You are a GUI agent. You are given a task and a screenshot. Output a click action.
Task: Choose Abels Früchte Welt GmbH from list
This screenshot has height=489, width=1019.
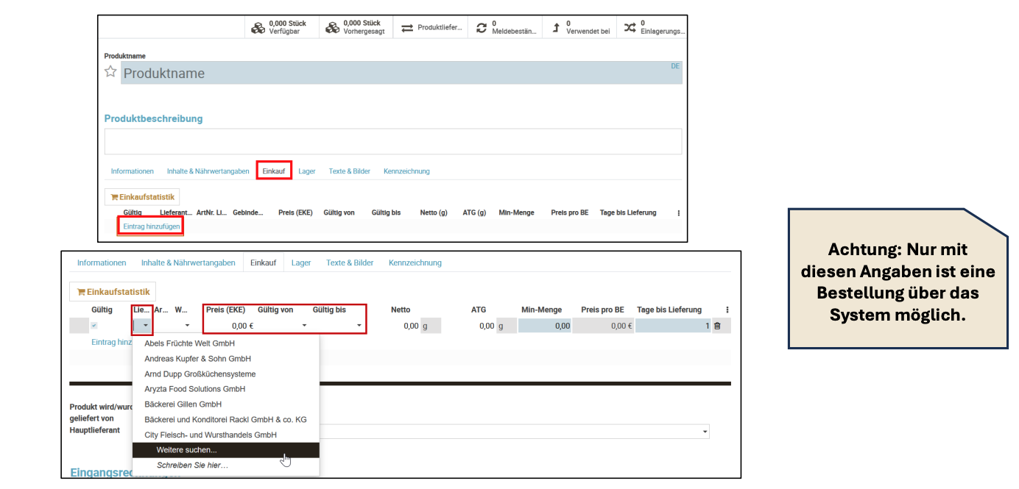(x=189, y=343)
